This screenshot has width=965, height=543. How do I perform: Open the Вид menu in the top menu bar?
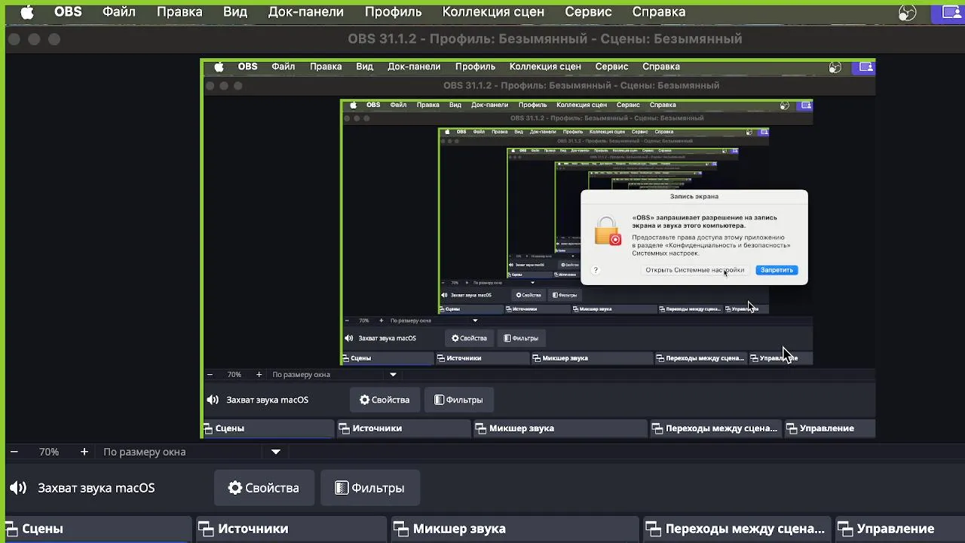tap(235, 12)
